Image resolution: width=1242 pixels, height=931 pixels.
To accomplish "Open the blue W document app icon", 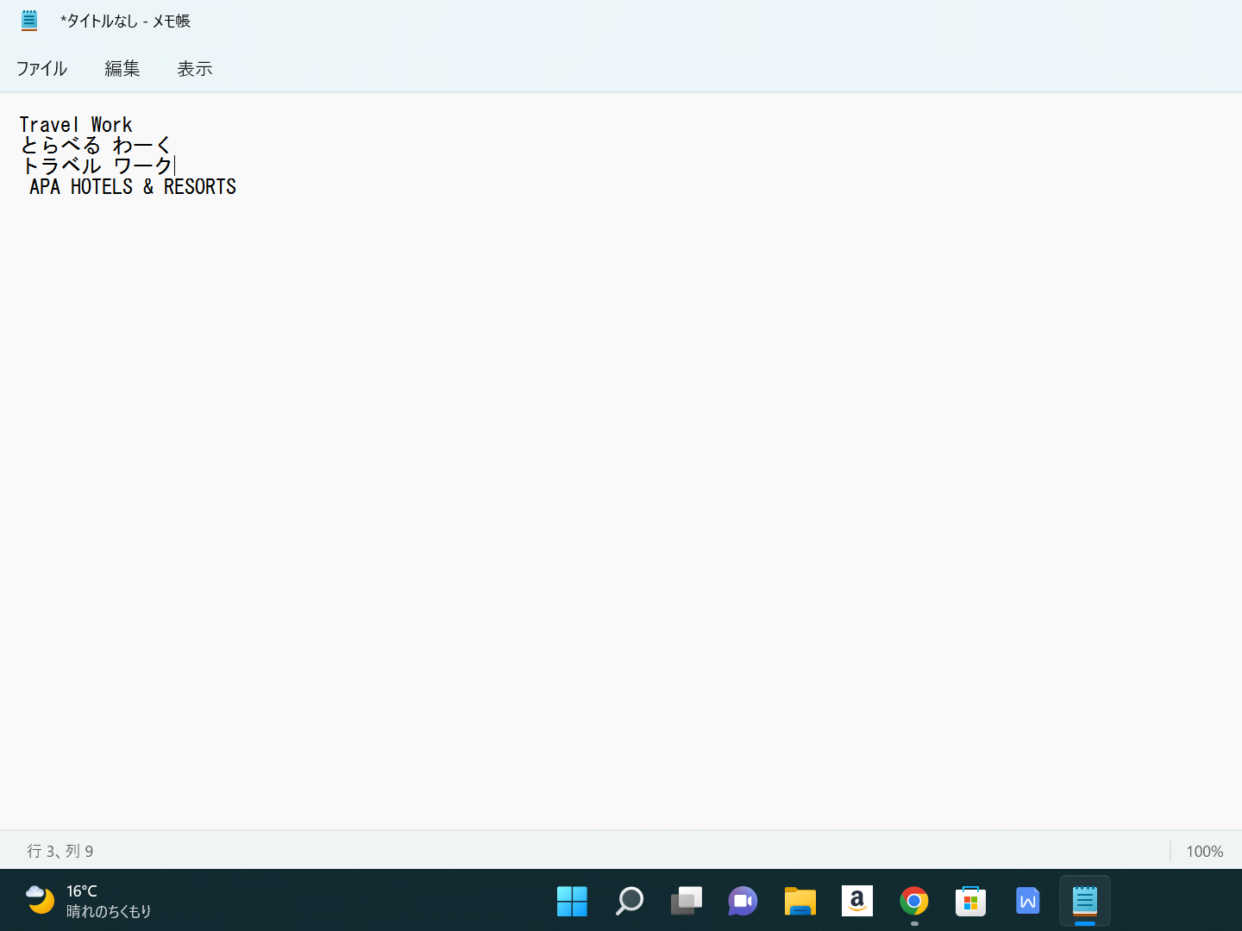I will coord(1027,901).
